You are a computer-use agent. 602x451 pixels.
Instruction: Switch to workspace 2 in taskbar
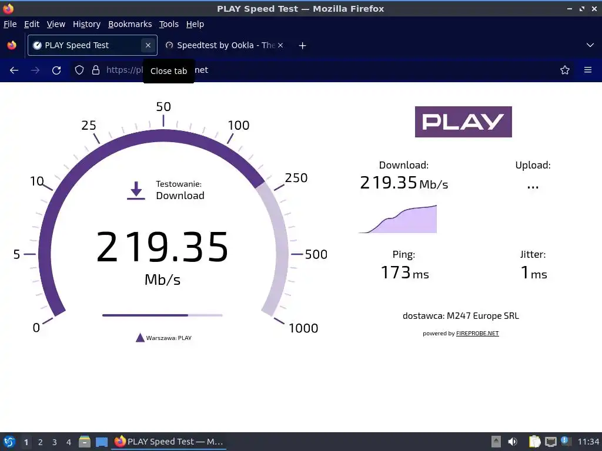tap(41, 442)
